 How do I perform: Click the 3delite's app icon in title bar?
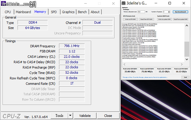[124, 3]
